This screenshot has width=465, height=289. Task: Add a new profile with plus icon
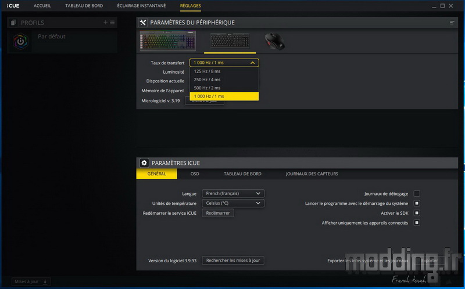coord(105,23)
